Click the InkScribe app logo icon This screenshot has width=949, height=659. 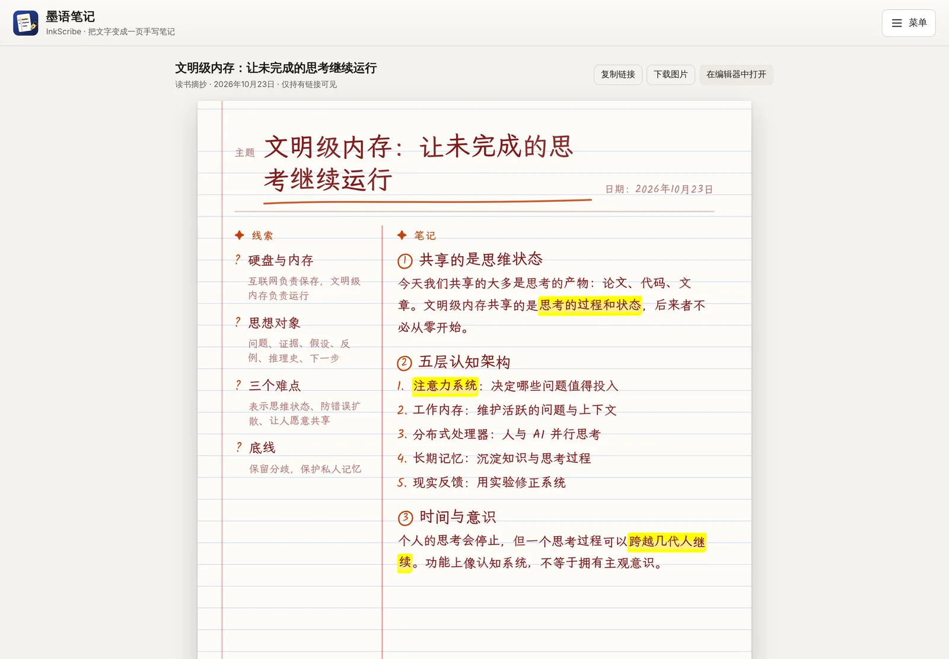point(26,23)
